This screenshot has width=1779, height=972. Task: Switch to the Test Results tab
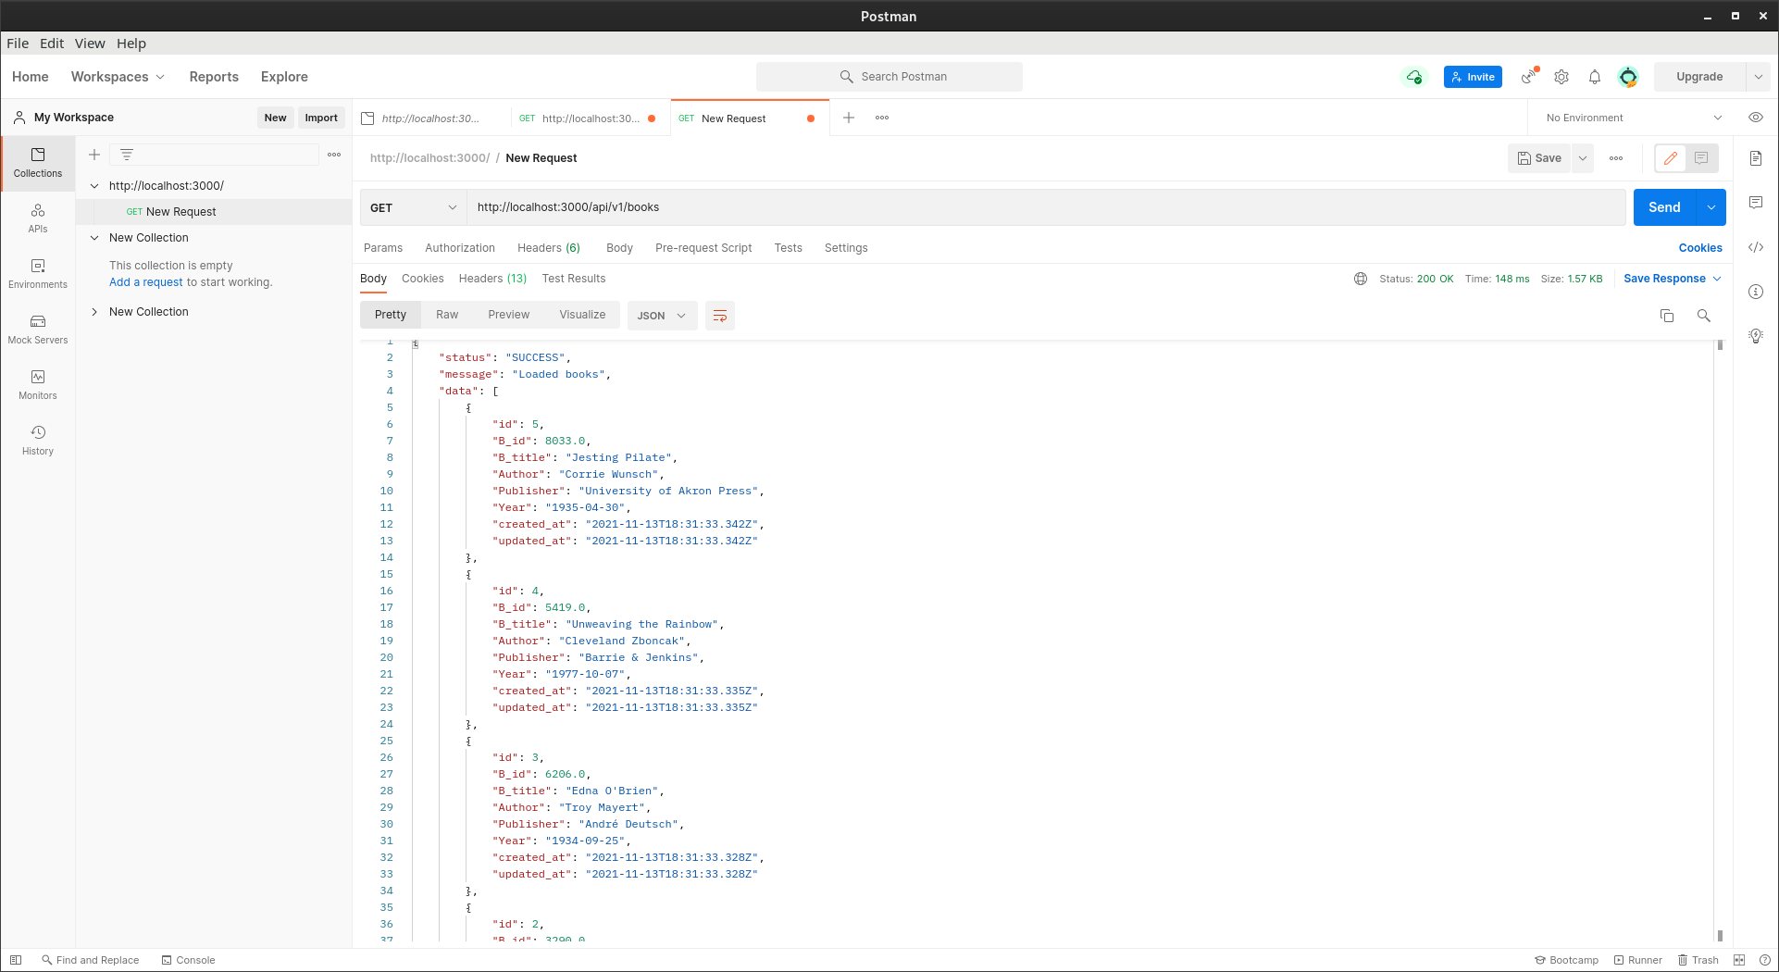(574, 279)
